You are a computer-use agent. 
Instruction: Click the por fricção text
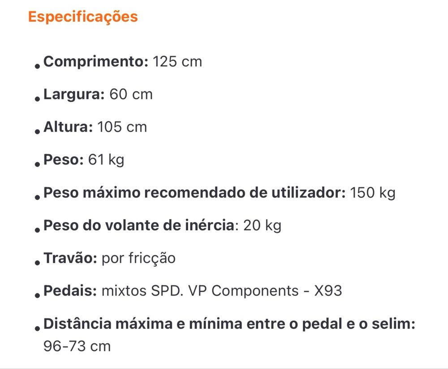tap(138, 258)
